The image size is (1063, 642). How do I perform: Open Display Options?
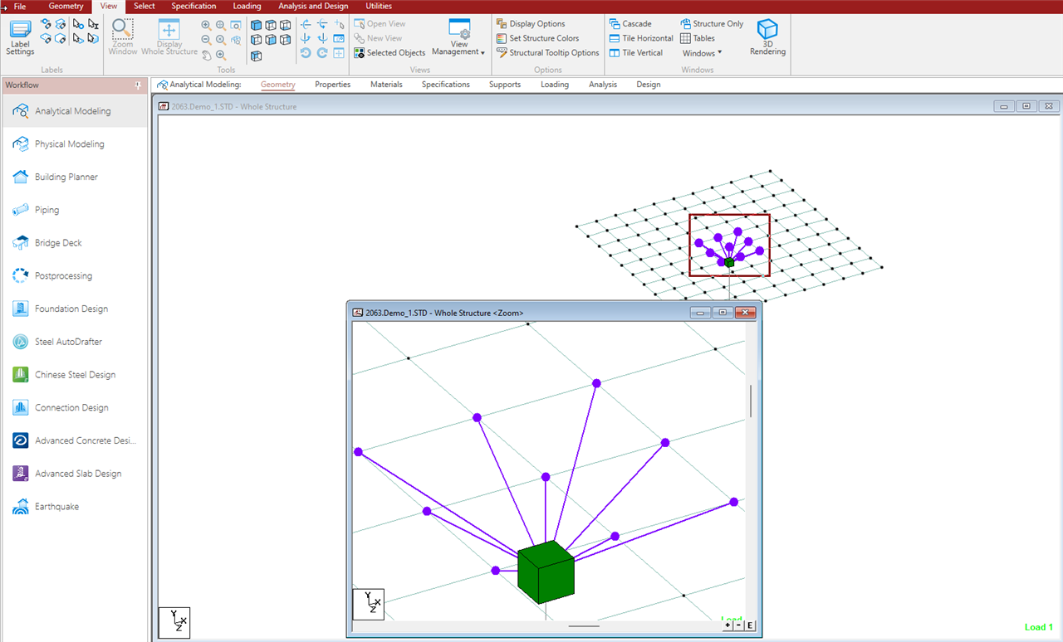531,24
